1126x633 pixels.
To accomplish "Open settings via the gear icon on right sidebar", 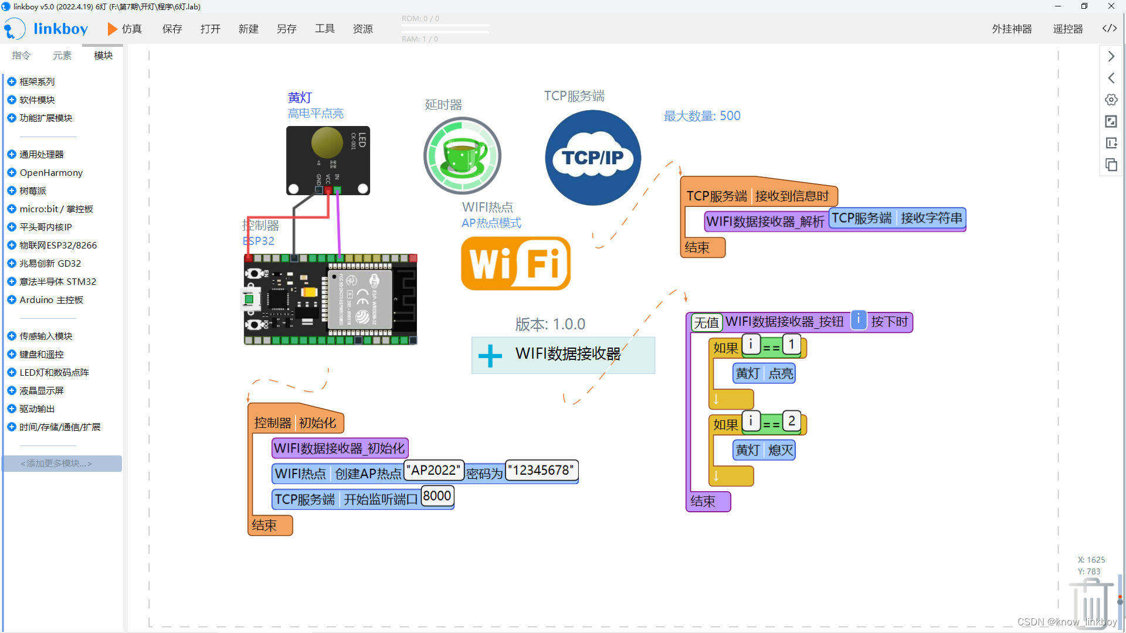I will [1111, 100].
